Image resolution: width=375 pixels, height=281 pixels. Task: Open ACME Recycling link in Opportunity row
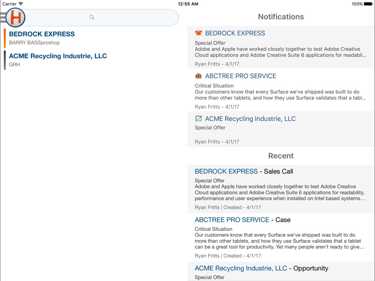pyautogui.click(x=241, y=268)
